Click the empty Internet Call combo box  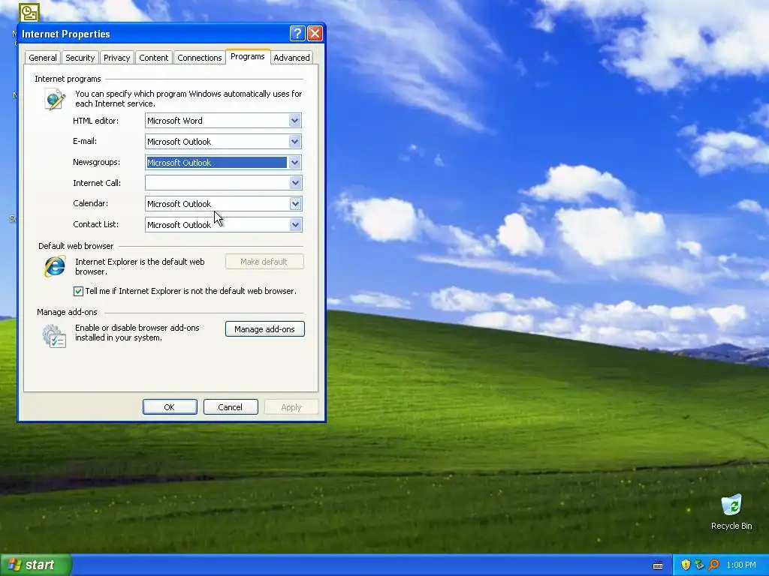(x=223, y=183)
